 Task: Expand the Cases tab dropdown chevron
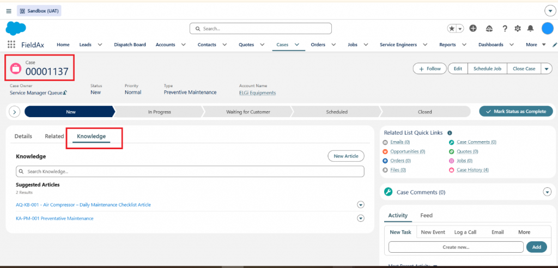(x=297, y=45)
